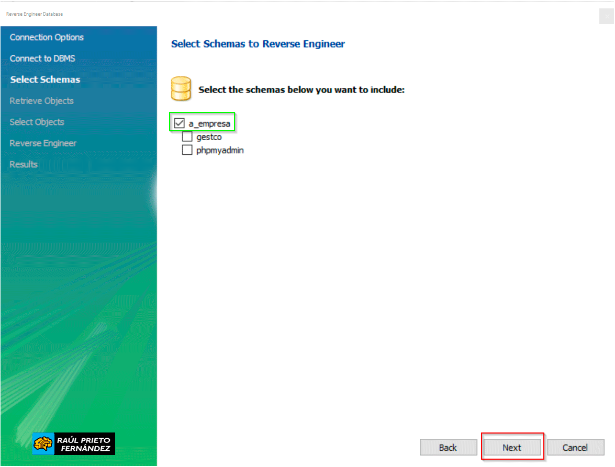Select the phpmyadmin schema name label
This screenshot has height=467, width=615.
[x=220, y=150]
